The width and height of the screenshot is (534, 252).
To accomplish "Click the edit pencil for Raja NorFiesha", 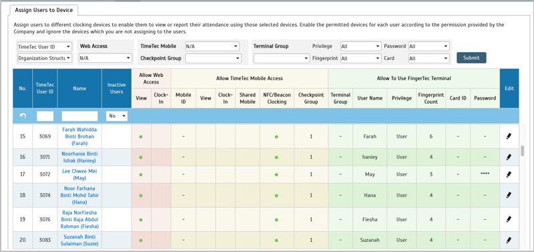I will coord(509,220).
